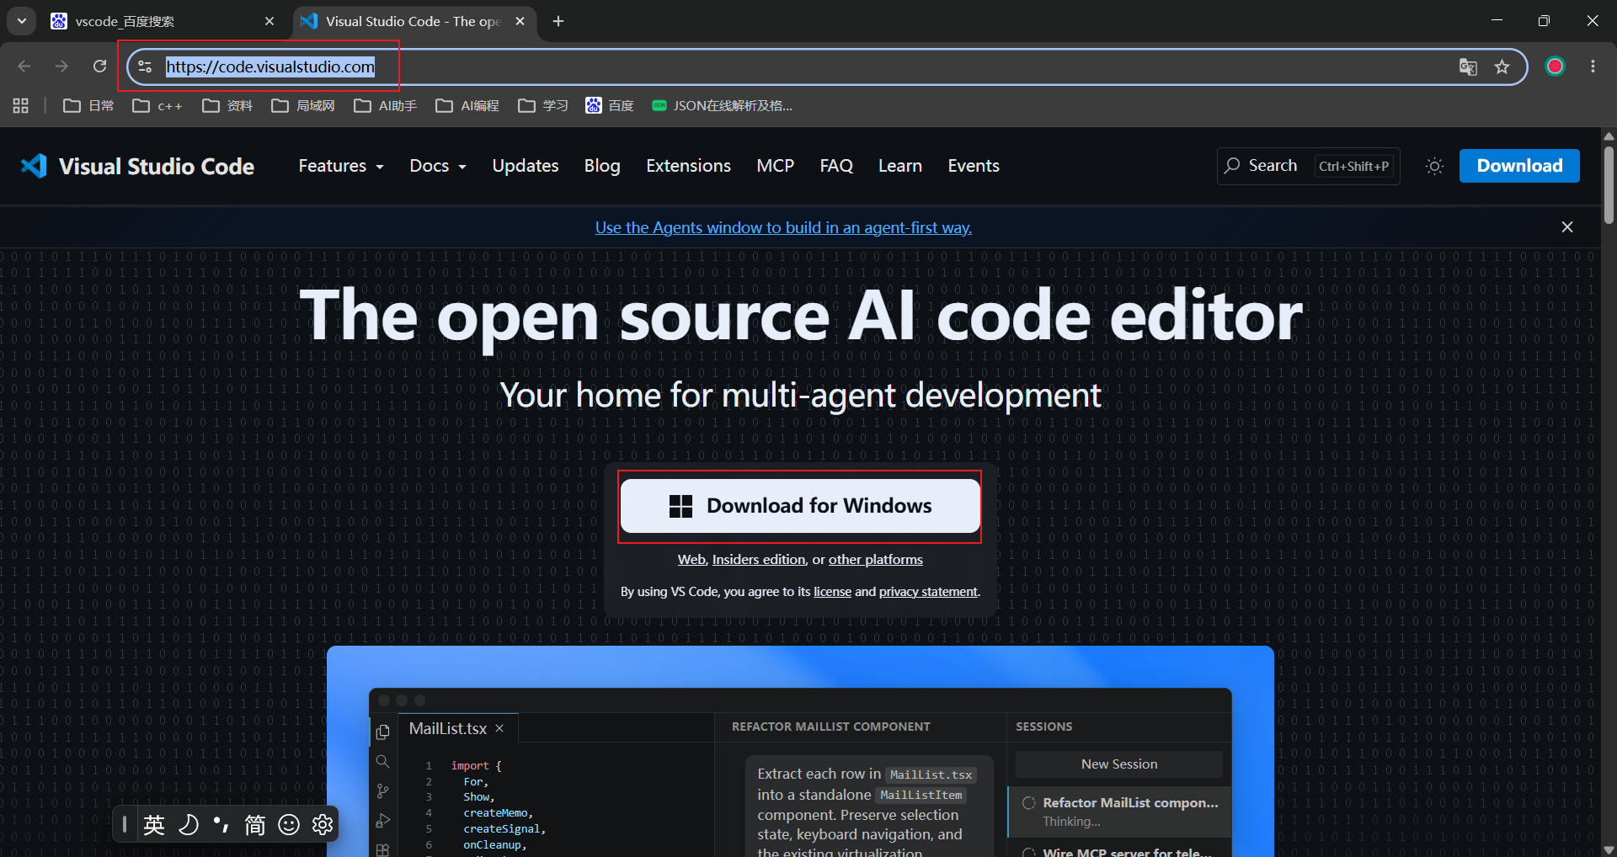Image resolution: width=1617 pixels, height=857 pixels.
Task: Open the 局域网 bookmark folder
Action: pos(303,105)
